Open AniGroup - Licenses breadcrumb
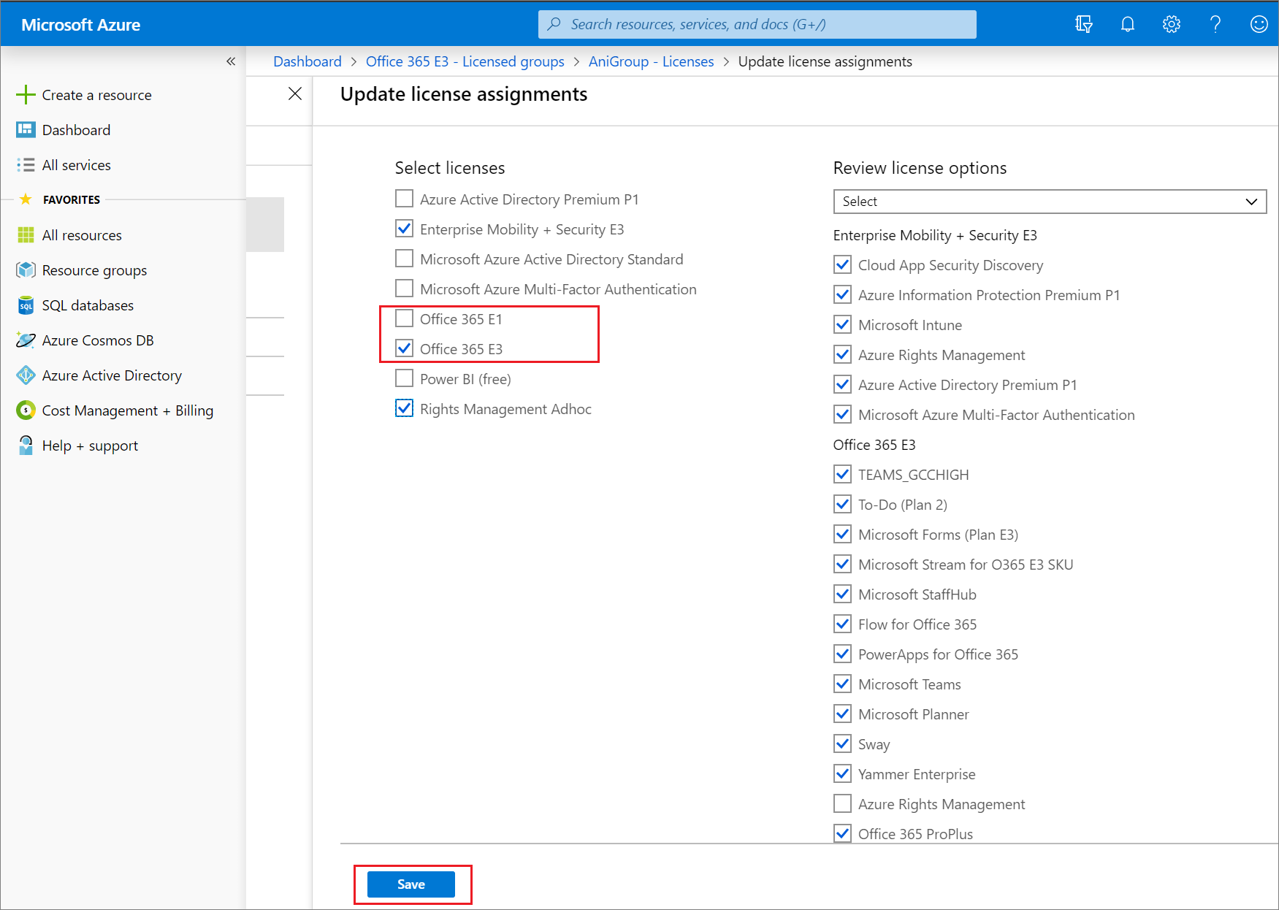1279x910 pixels. 652,61
